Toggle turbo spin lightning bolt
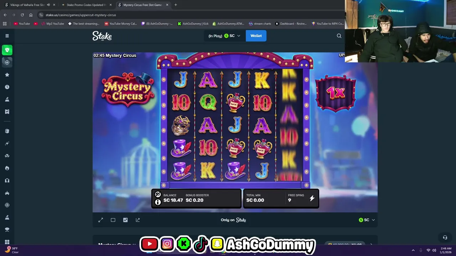Screen dimensions: 456x256 tap(312, 198)
